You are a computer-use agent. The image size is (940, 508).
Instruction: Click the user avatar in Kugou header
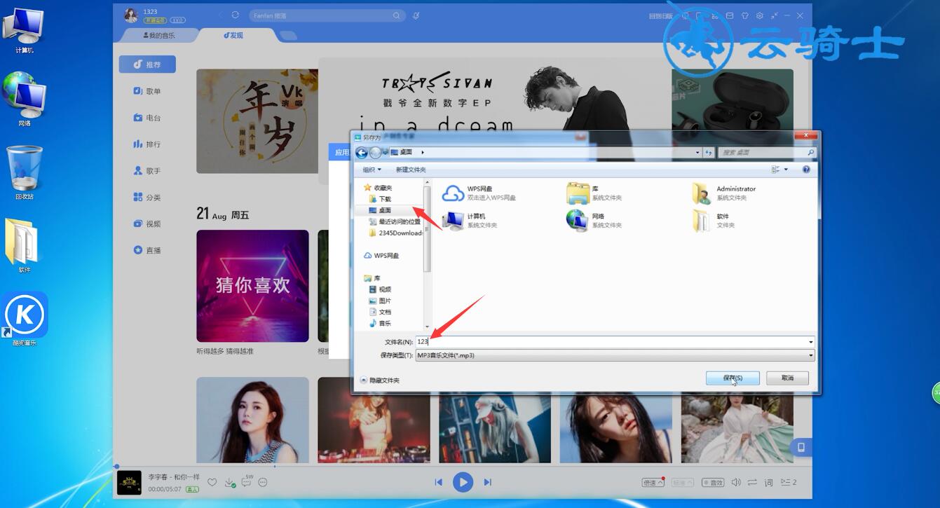(x=131, y=15)
